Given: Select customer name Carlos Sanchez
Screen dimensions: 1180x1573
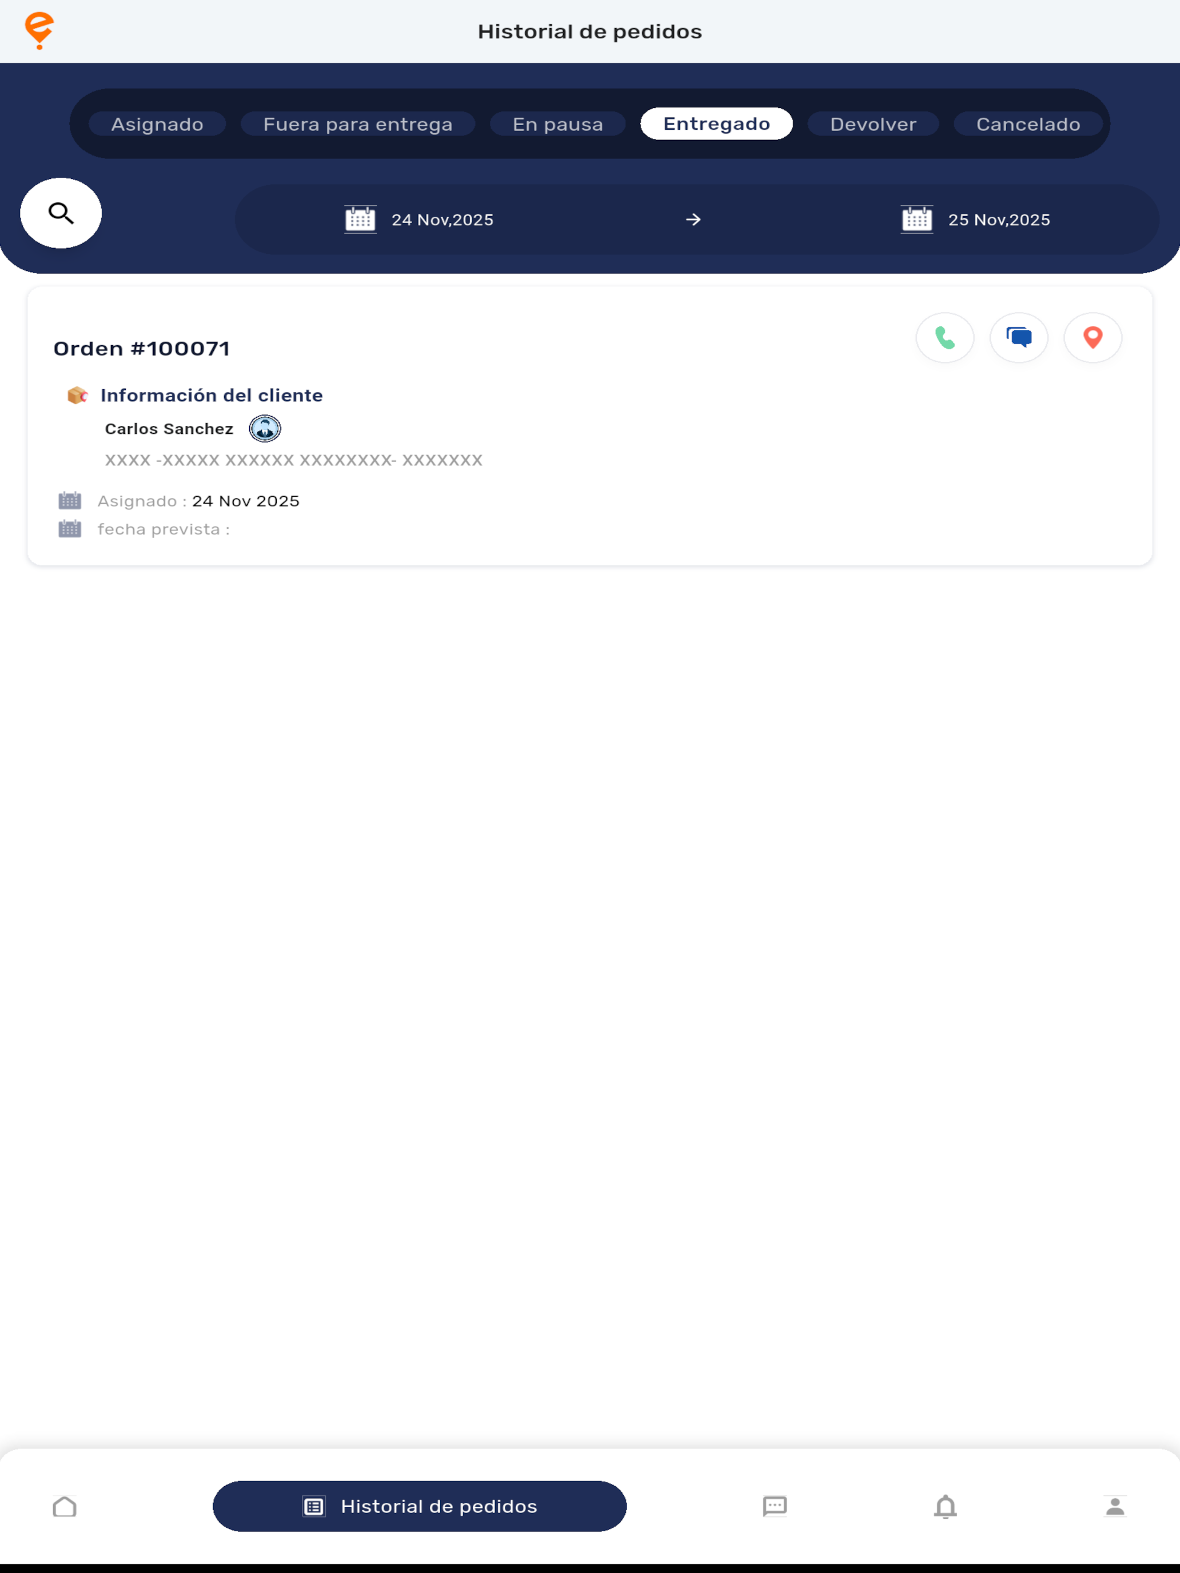Looking at the screenshot, I should point(169,429).
